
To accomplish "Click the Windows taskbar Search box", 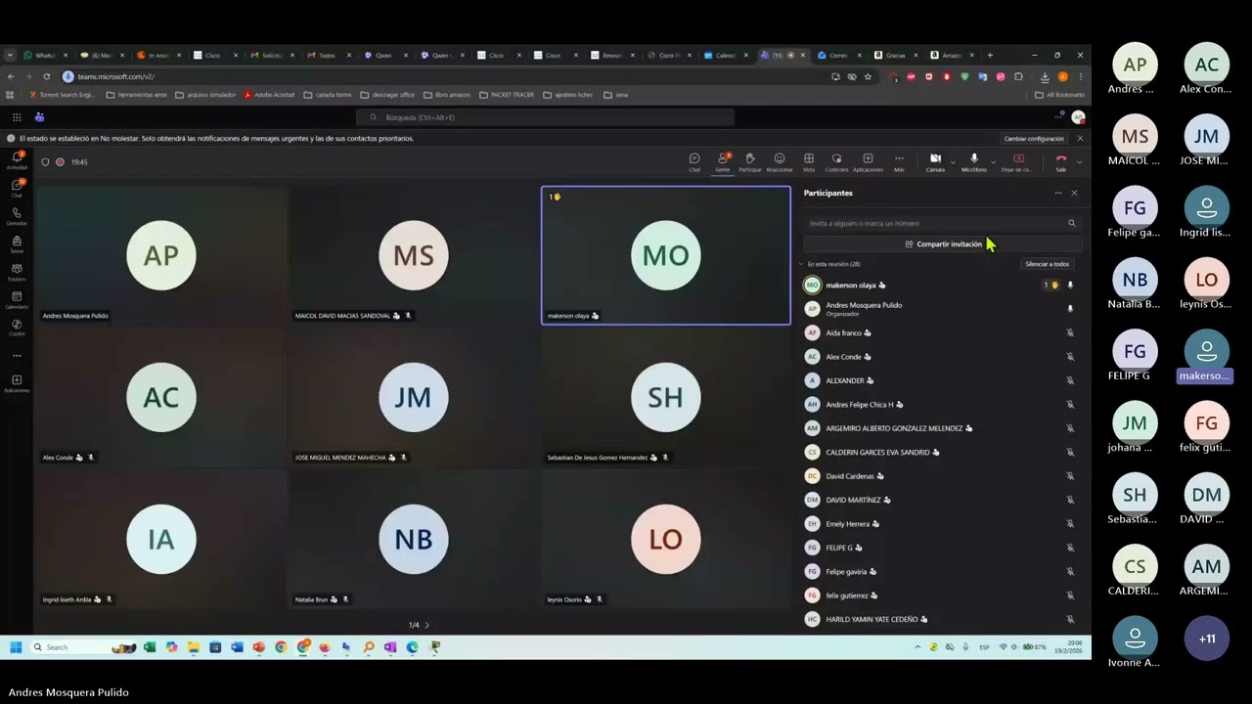I will click(x=82, y=647).
